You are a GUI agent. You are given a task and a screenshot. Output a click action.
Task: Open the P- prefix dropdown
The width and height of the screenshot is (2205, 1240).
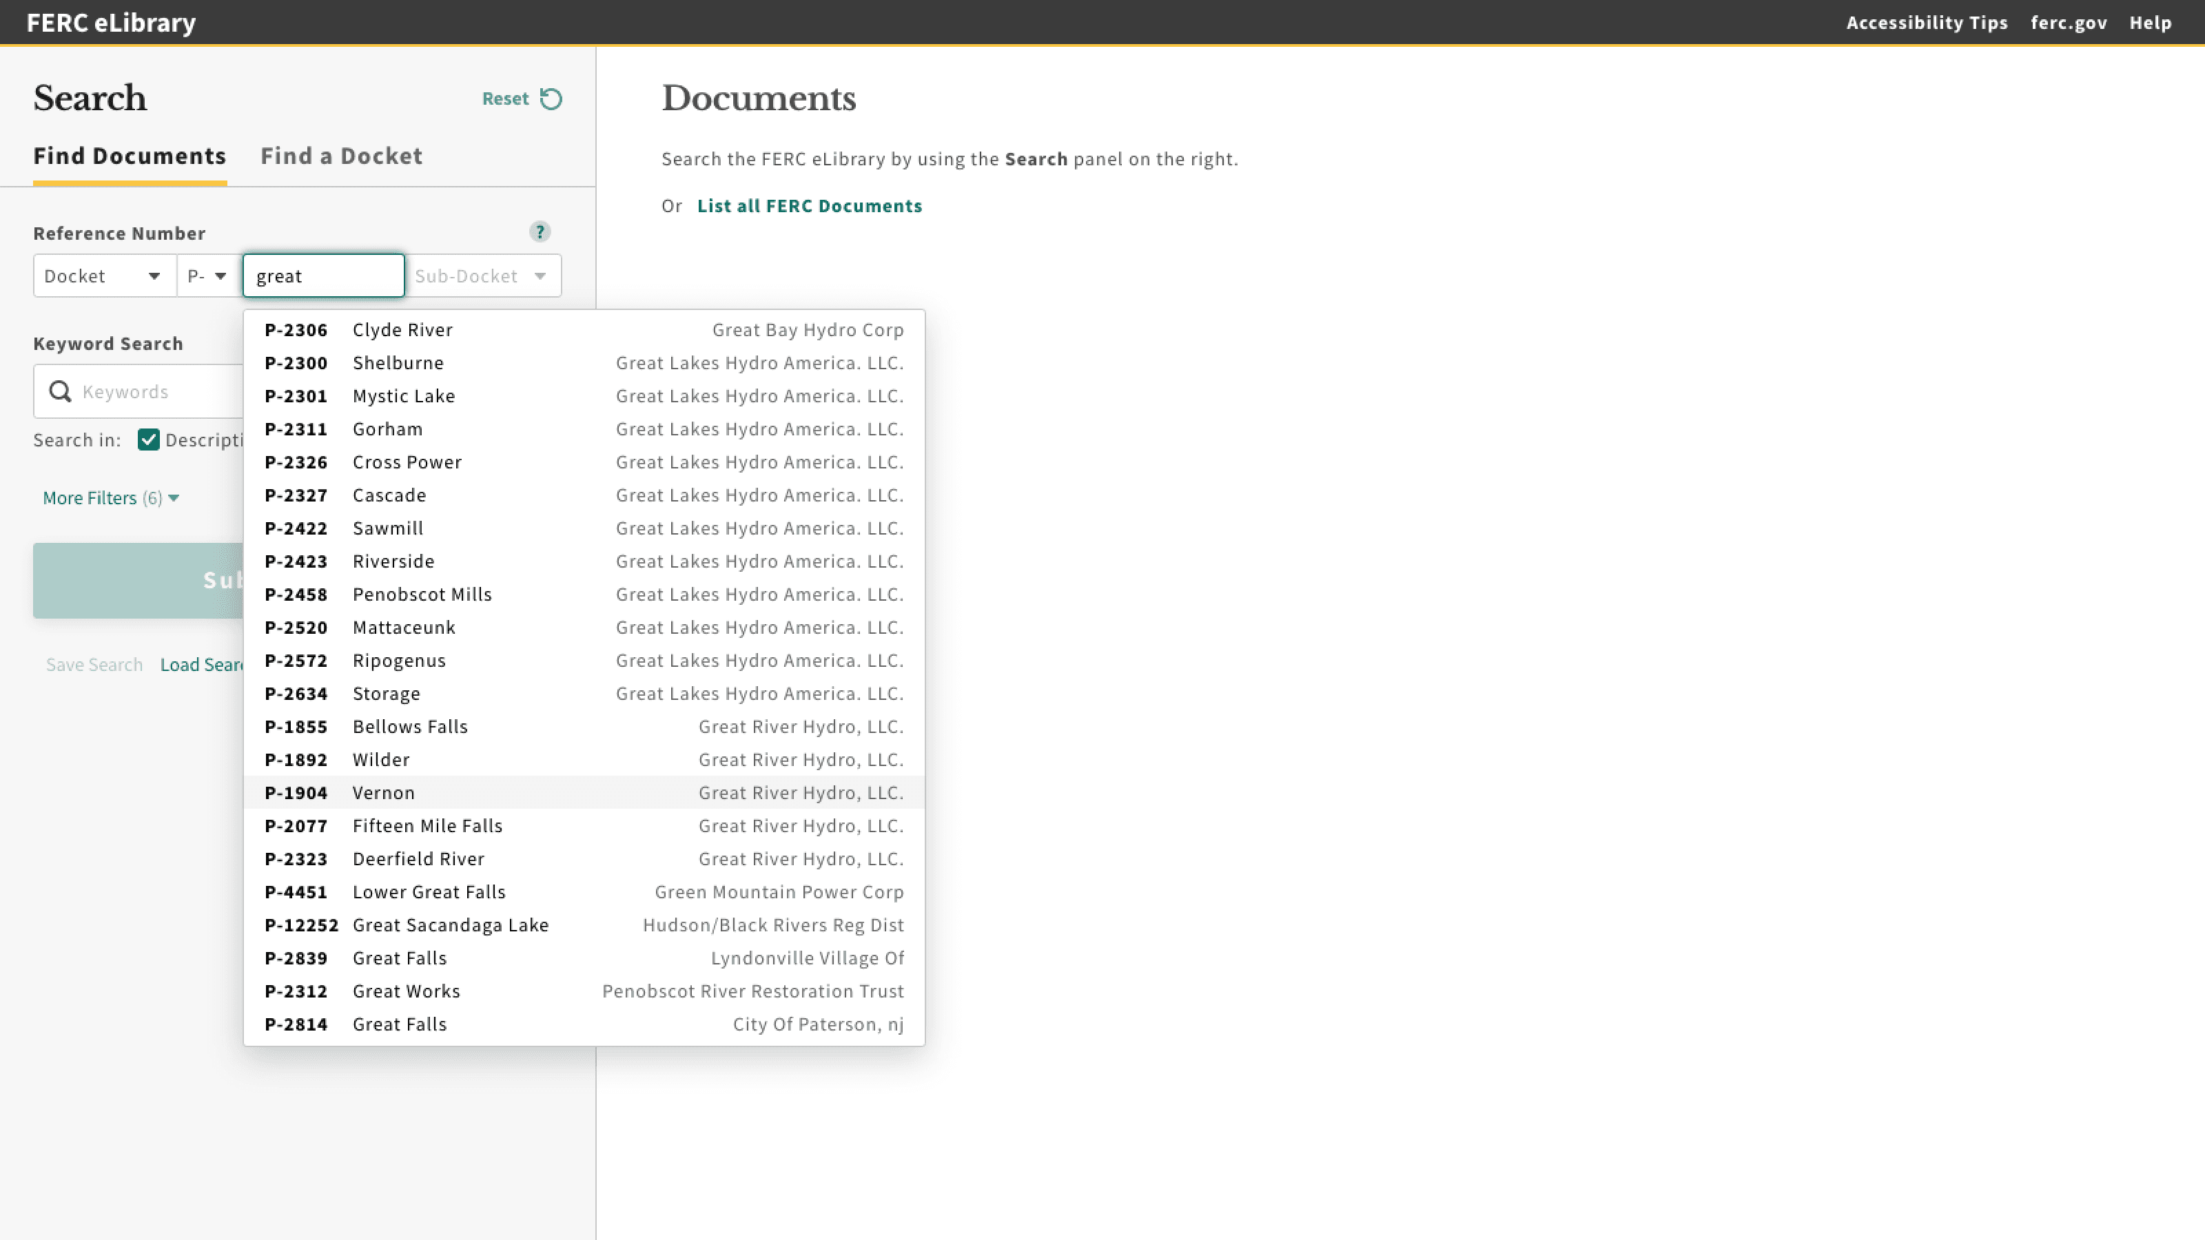(209, 276)
